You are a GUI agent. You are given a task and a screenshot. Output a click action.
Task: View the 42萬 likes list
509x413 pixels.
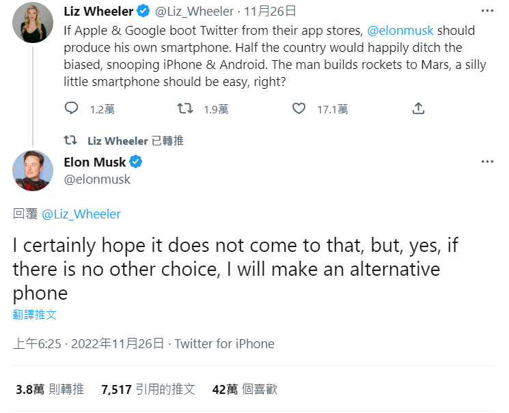point(245,389)
